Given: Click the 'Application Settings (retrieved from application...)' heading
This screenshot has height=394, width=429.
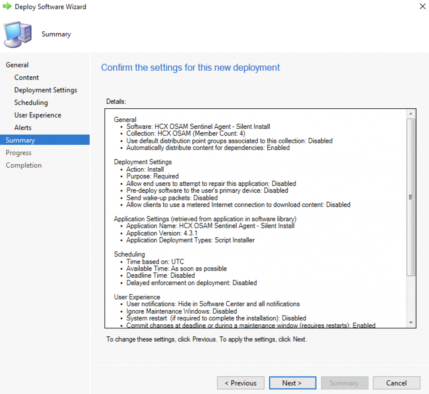Looking at the screenshot, I should point(205,219).
